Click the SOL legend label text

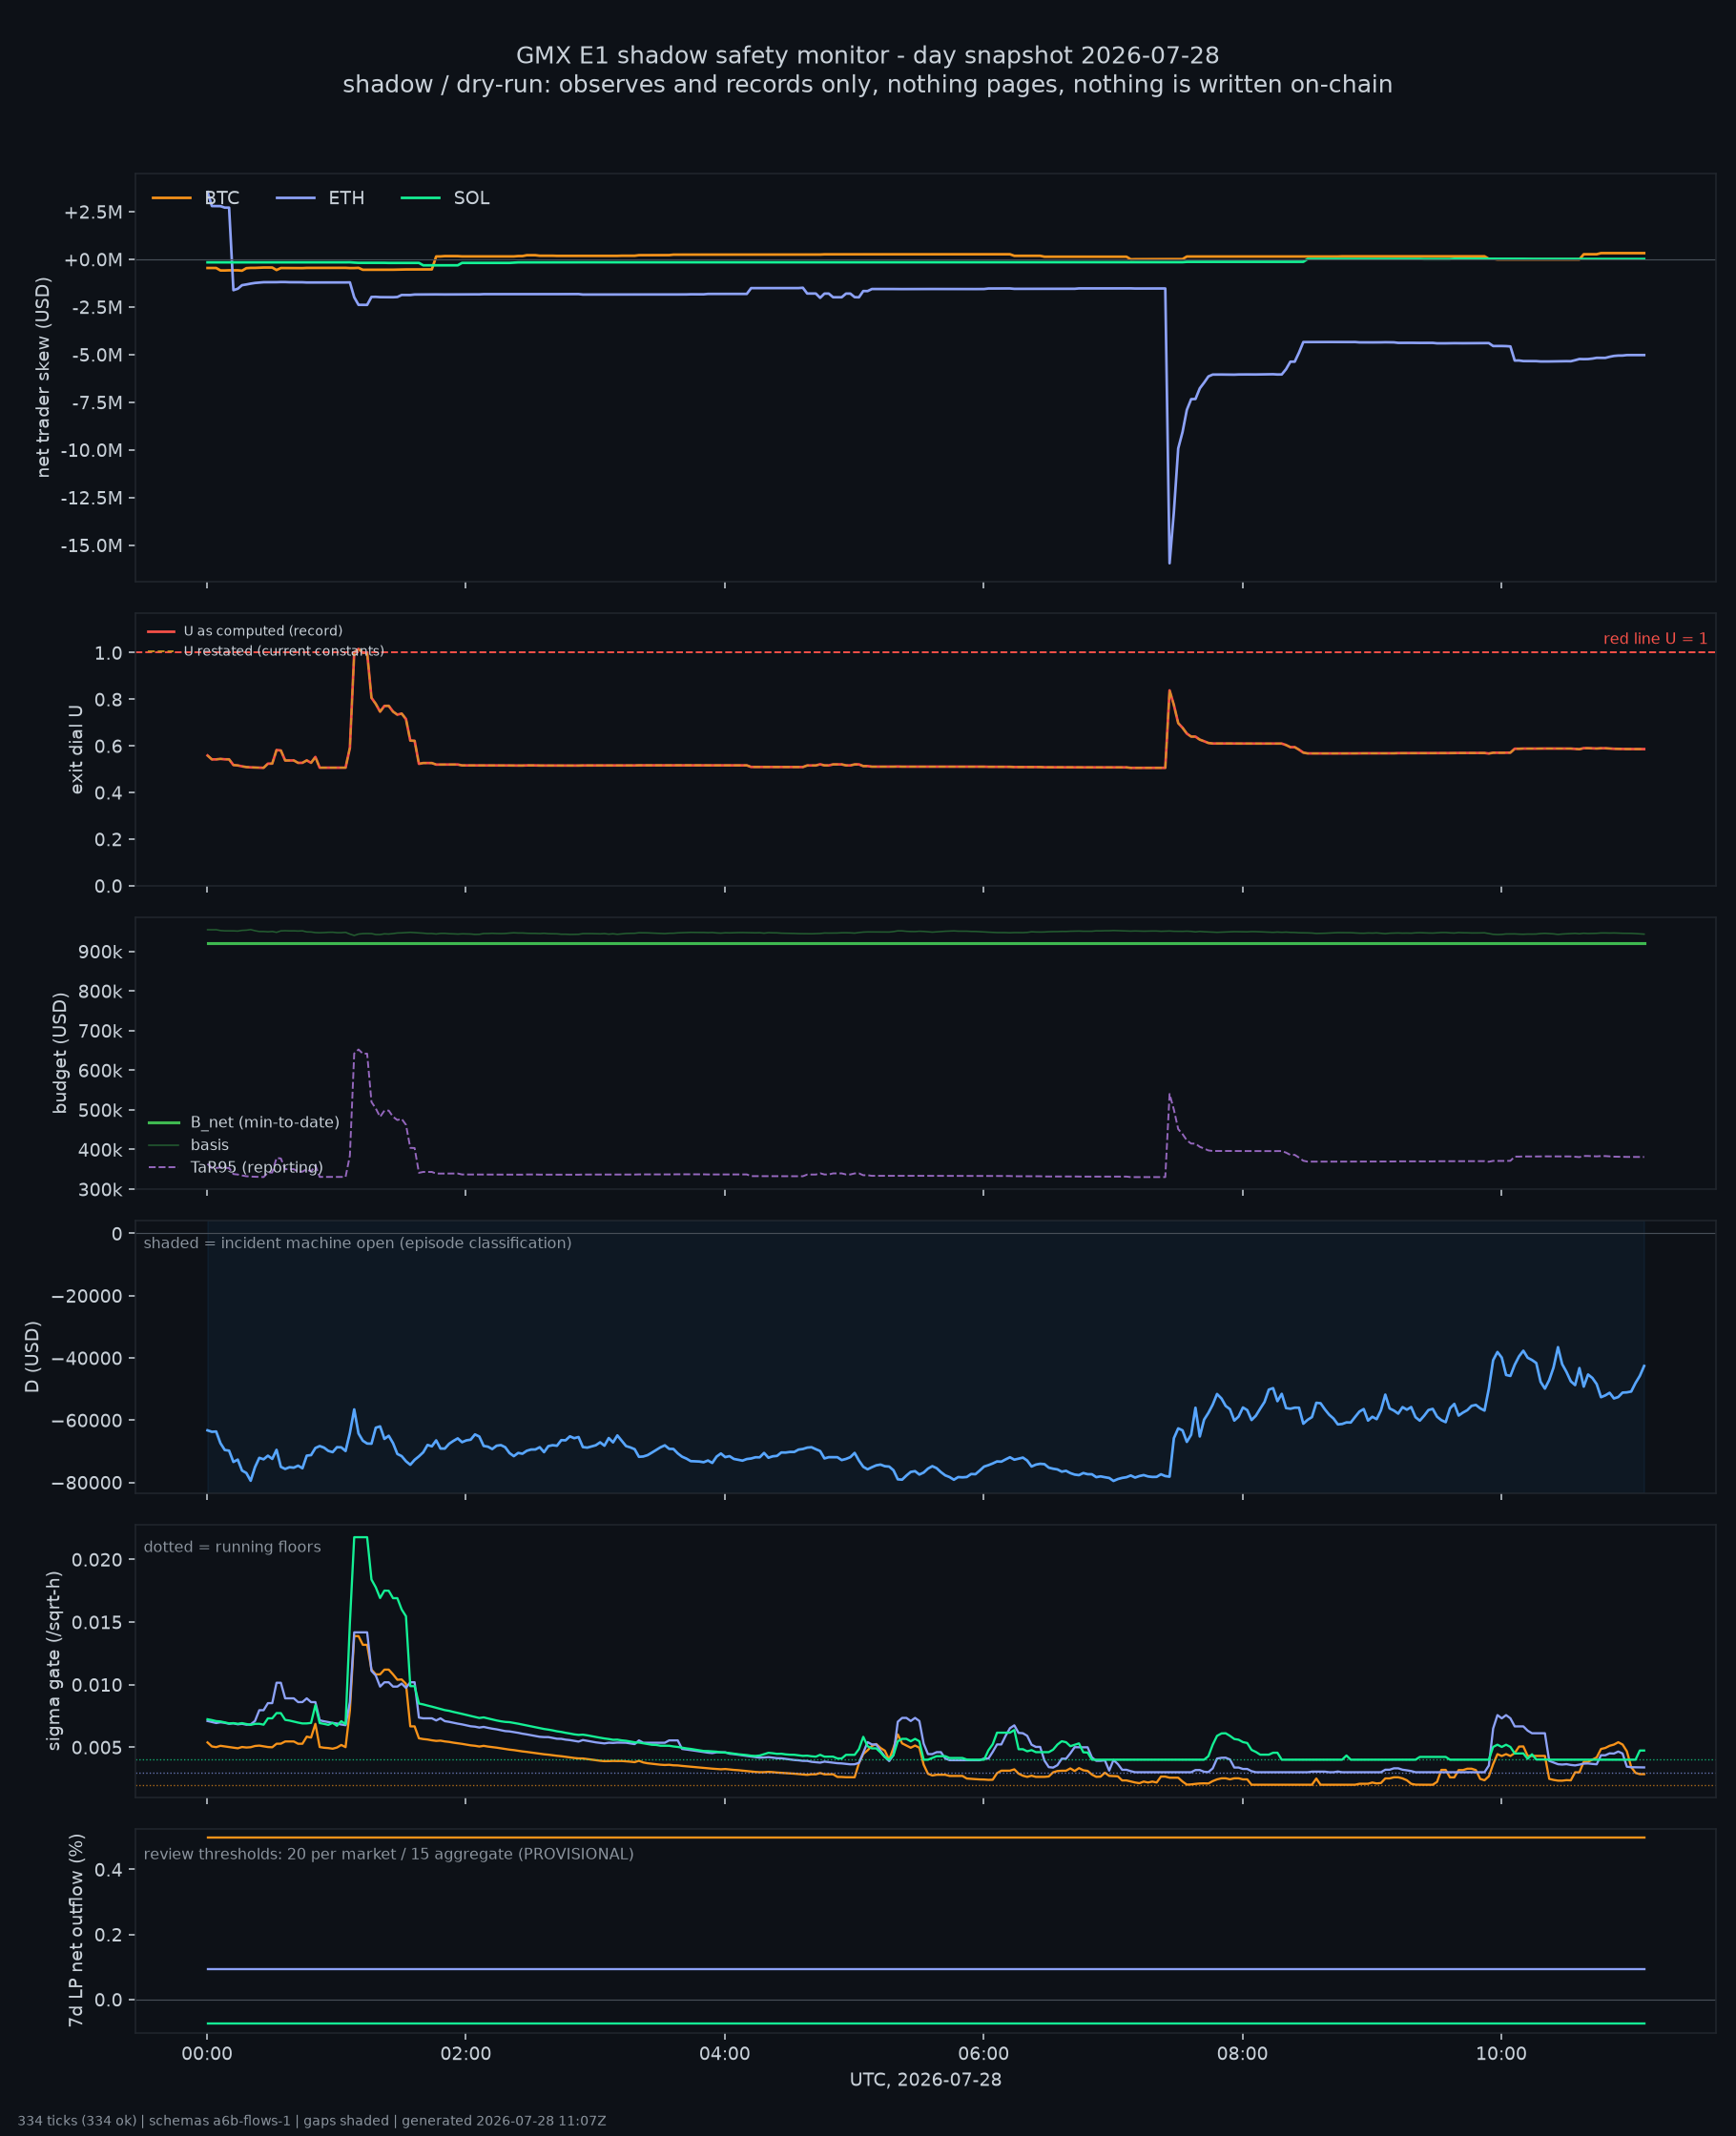472,198
